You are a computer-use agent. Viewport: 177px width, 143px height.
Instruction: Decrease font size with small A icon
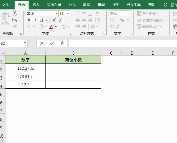pos(61,20)
